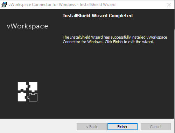Click the 'Click Finish to exit the wizard' sentence
The height and width of the screenshot is (133, 175).
pyautogui.click(x=129, y=42)
